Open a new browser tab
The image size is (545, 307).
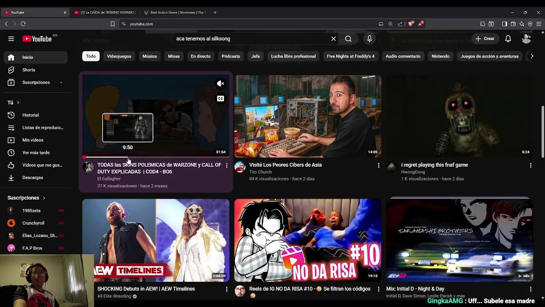coord(215,12)
